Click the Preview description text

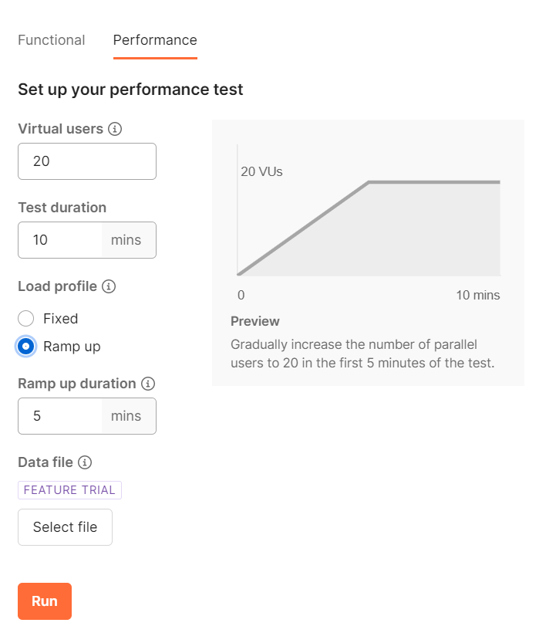362,354
